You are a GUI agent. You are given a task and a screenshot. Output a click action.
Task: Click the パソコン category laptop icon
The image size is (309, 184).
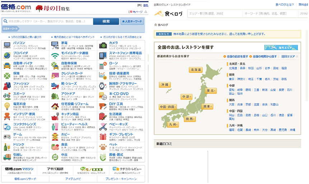click(7, 45)
